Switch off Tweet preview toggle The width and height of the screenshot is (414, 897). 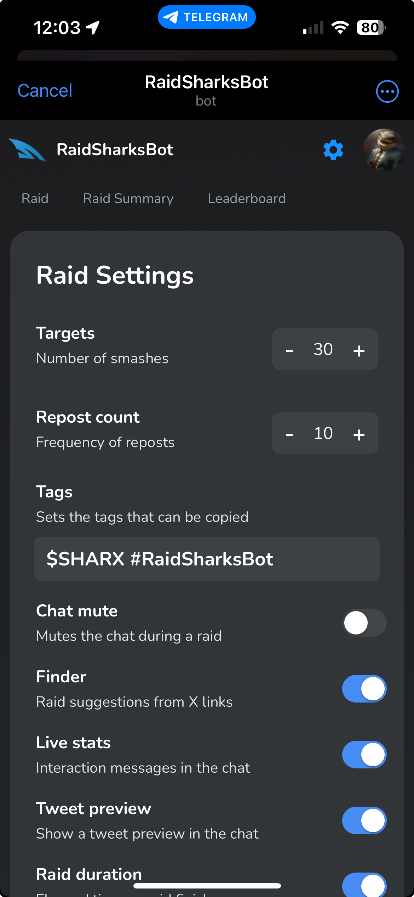(x=364, y=820)
